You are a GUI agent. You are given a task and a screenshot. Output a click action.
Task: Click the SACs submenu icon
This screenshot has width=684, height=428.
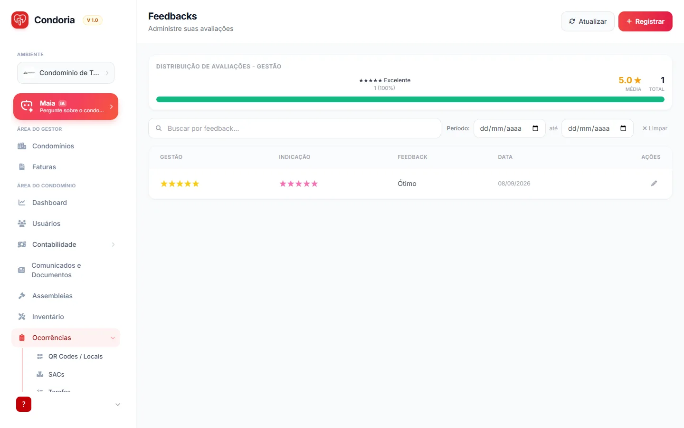40,374
